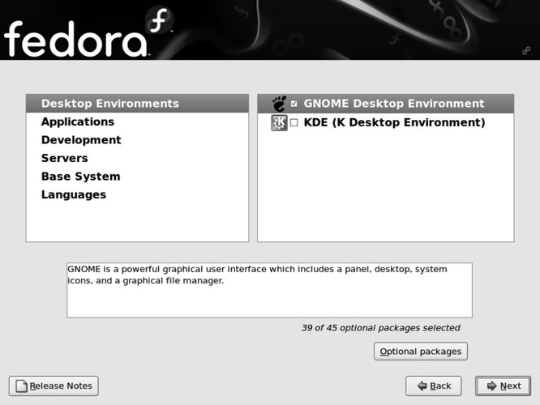
Task: Select the Desktop Environments category
Action: [109, 104]
